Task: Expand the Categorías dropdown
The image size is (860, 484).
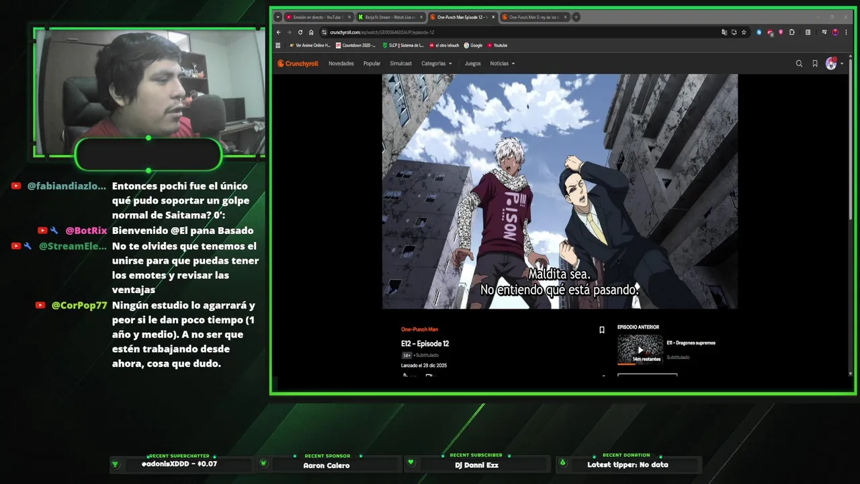Action: tap(437, 64)
